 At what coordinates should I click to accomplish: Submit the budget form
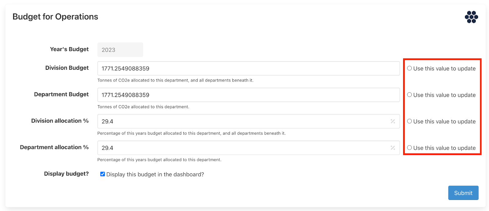pyautogui.click(x=463, y=193)
